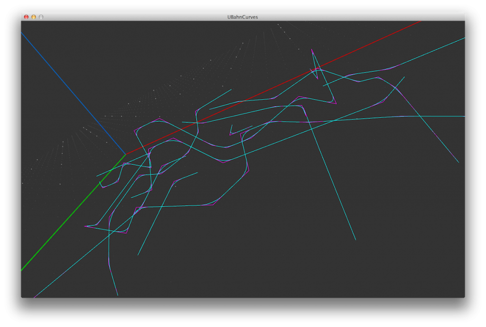486x327 pixels.
Task: Click the red axis line
Action: coord(273,88)
